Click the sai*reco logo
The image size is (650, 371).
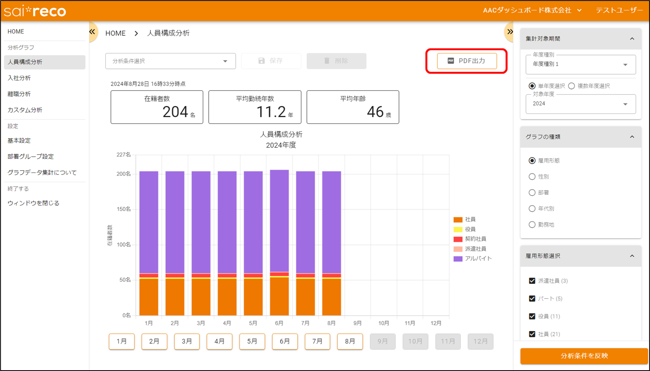[x=35, y=11]
